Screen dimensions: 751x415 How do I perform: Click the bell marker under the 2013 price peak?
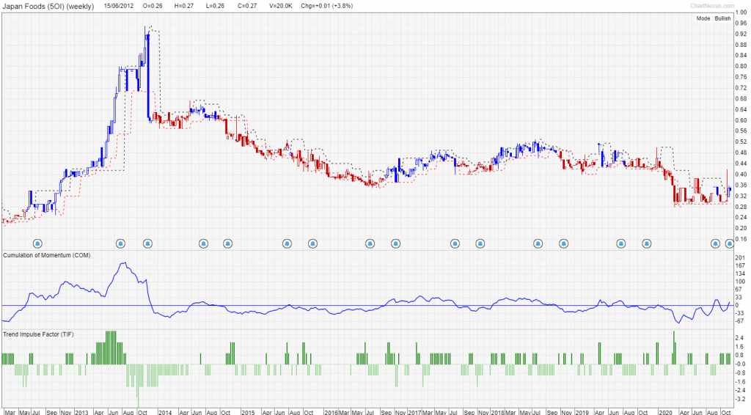point(147,243)
